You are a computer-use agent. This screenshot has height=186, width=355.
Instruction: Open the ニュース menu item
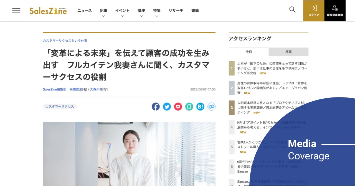85,11
